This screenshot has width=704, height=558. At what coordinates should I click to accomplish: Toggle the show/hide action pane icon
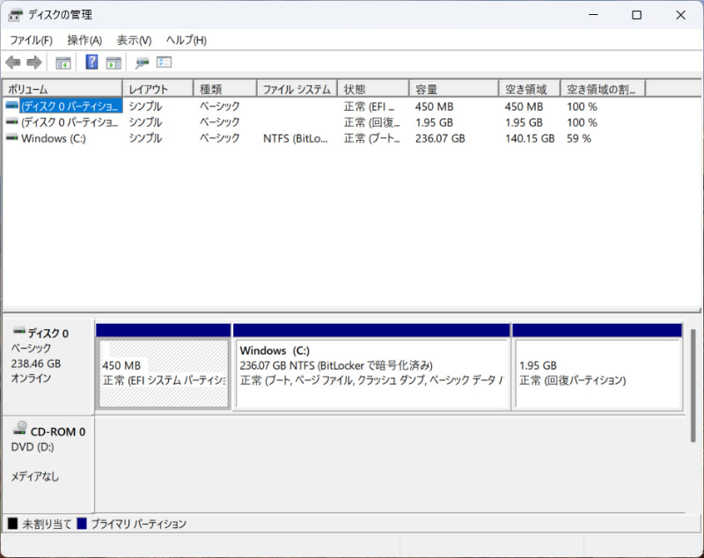coord(114,62)
